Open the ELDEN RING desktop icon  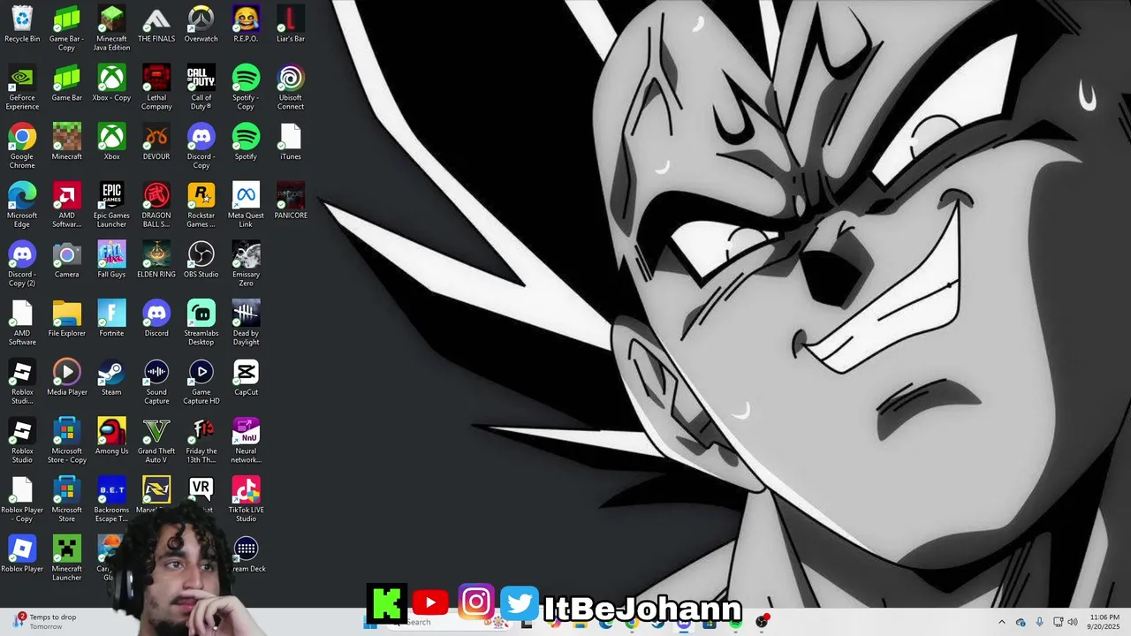pyautogui.click(x=156, y=259)
